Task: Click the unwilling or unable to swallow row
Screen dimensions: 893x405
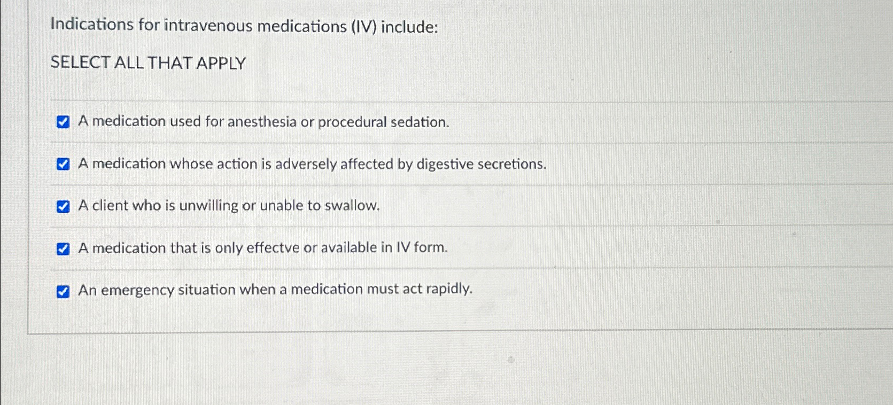Action: (229, 206)
